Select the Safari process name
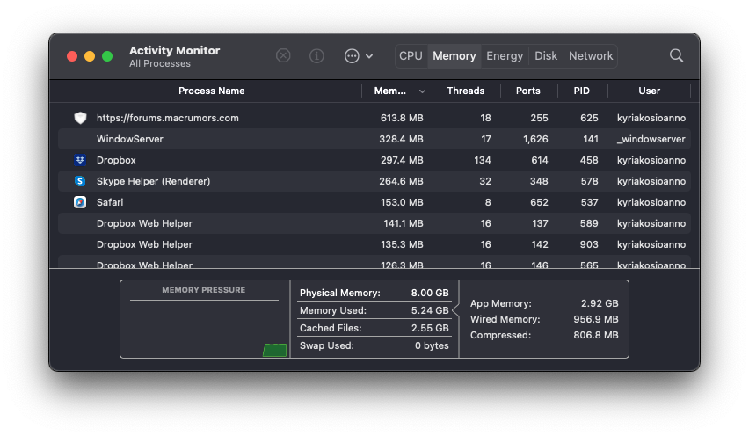The height and width of the screenshot is (436, 749). [x=110, y=202]
